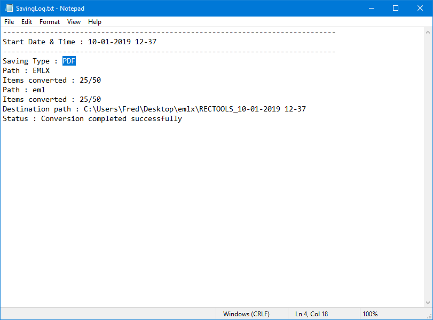Viewport: 433px width, 320px height.
Task: Click the window resize grip in the corner
Action: click(429, 317)
